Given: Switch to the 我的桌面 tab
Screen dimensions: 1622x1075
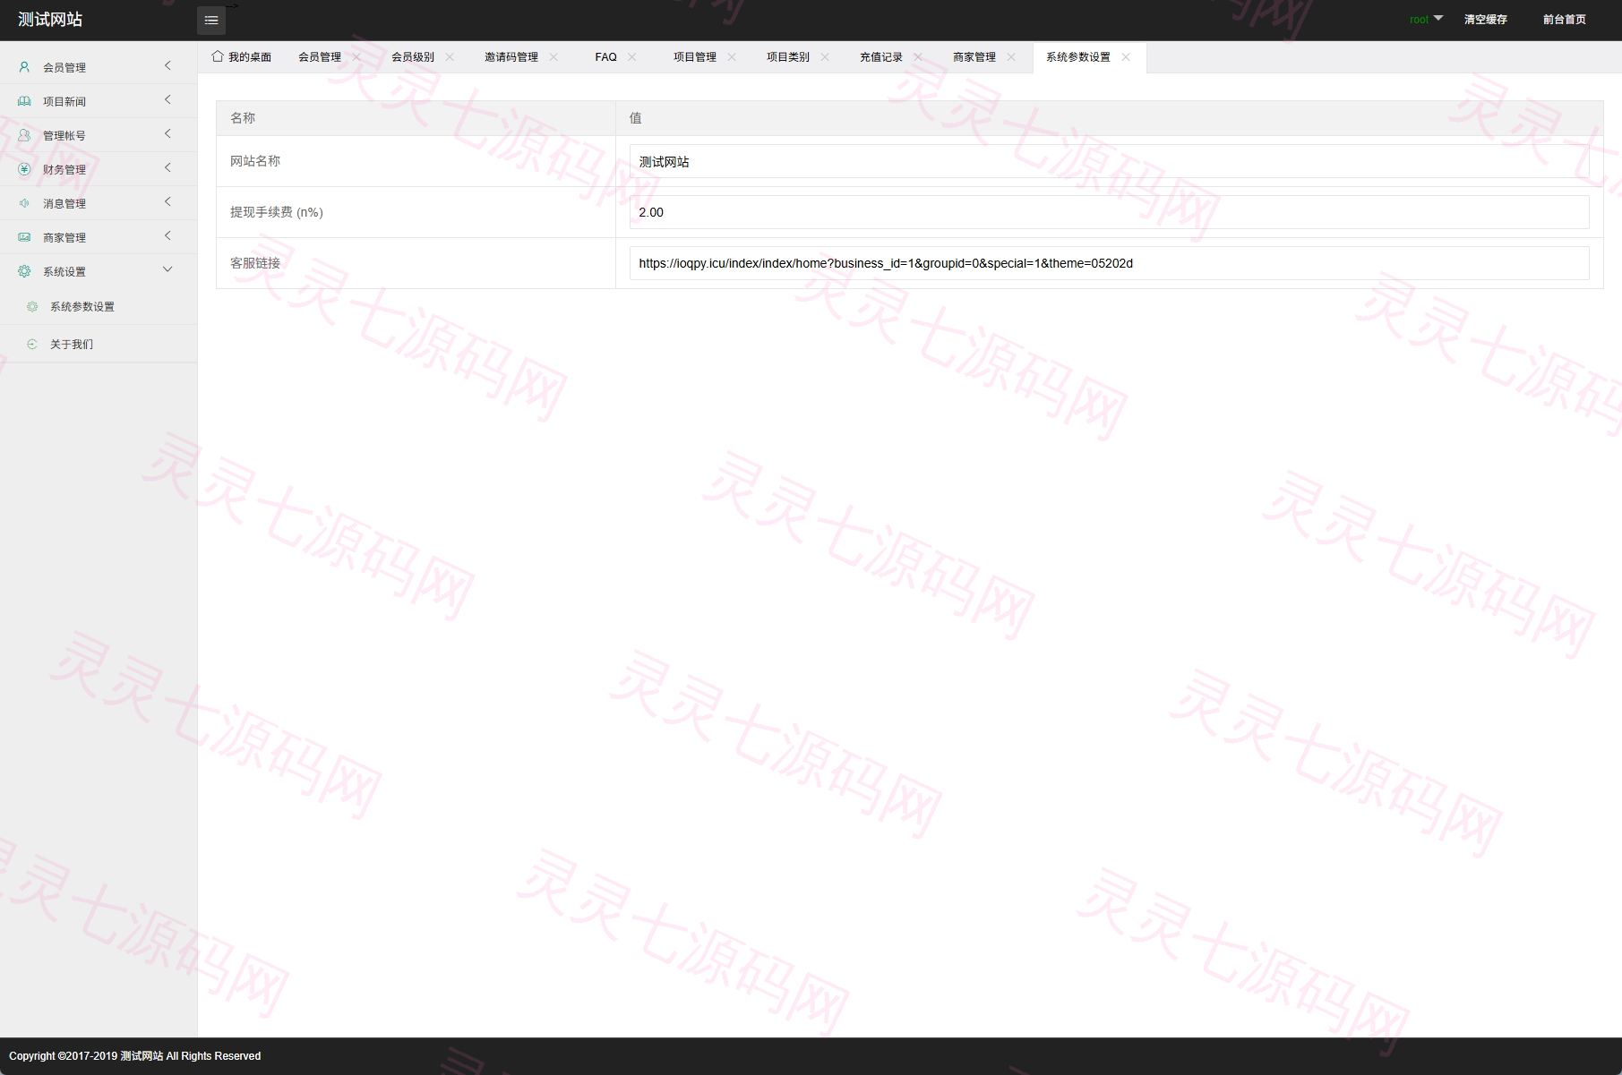Looking at the screenshot, I should (242, 57).
